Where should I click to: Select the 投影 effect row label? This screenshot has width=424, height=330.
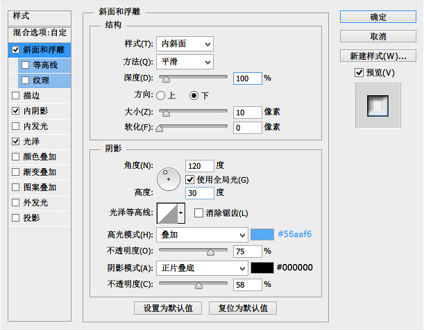click(x=32, y=217)
